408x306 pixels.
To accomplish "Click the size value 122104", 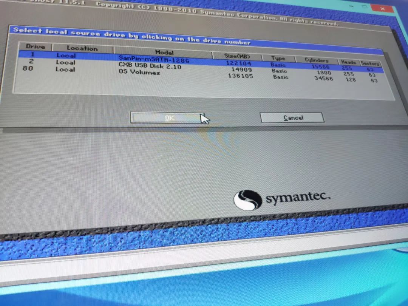I will (x=239, y=63).
